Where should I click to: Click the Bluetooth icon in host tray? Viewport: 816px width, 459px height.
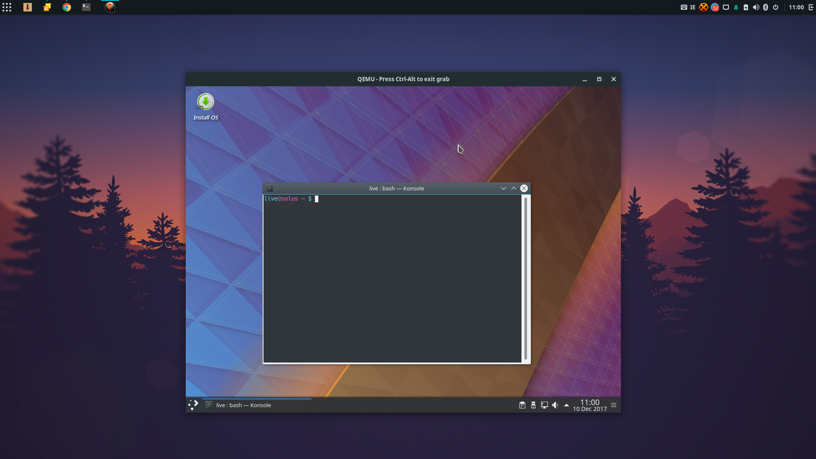[766, 7]
